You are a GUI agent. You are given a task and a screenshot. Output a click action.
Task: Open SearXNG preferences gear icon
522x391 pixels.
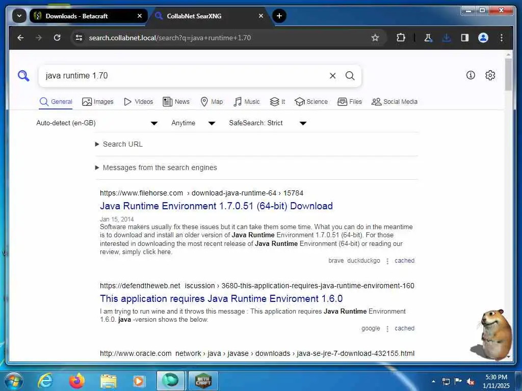point(490,75)
